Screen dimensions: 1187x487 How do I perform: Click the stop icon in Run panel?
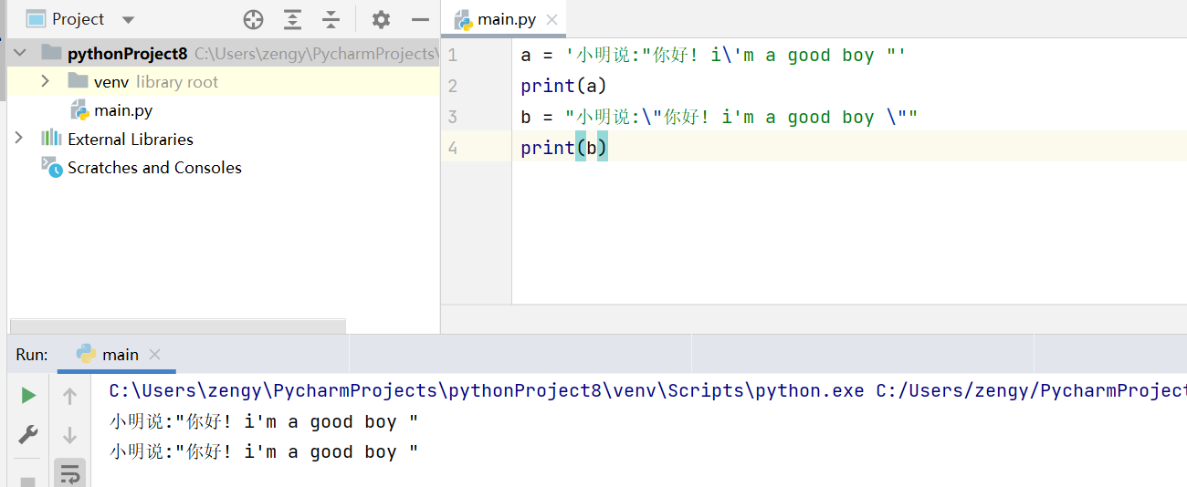click(x=28, y=480)
